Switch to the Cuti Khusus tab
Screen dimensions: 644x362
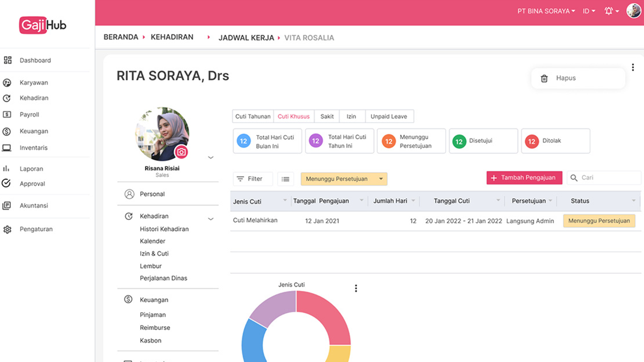293,116
